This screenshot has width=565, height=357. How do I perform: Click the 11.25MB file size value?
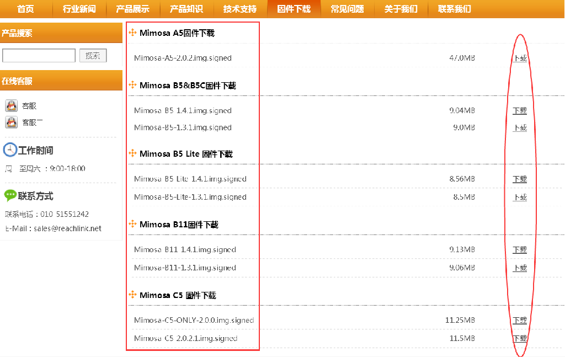(x=460, y=320)
